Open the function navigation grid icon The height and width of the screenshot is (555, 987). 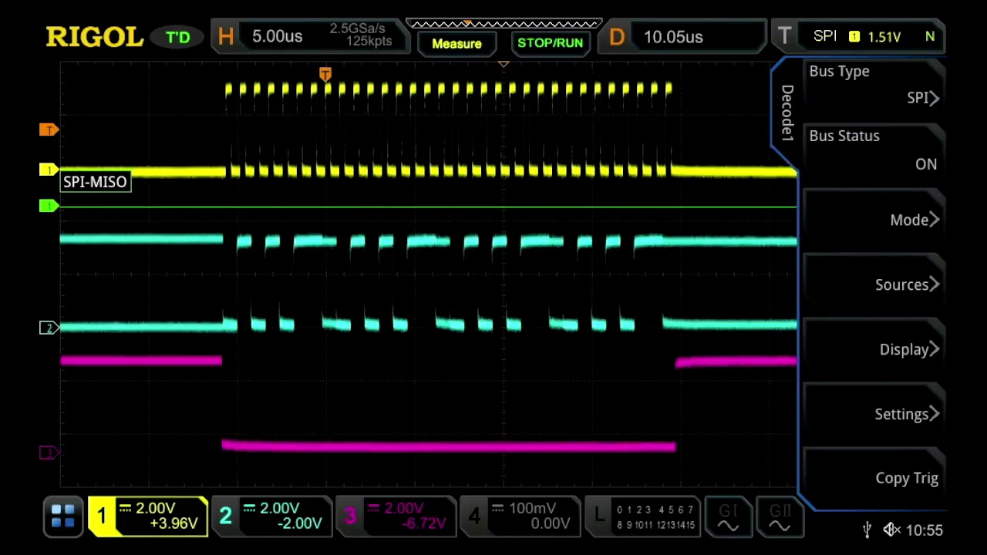tap(62, 516)
